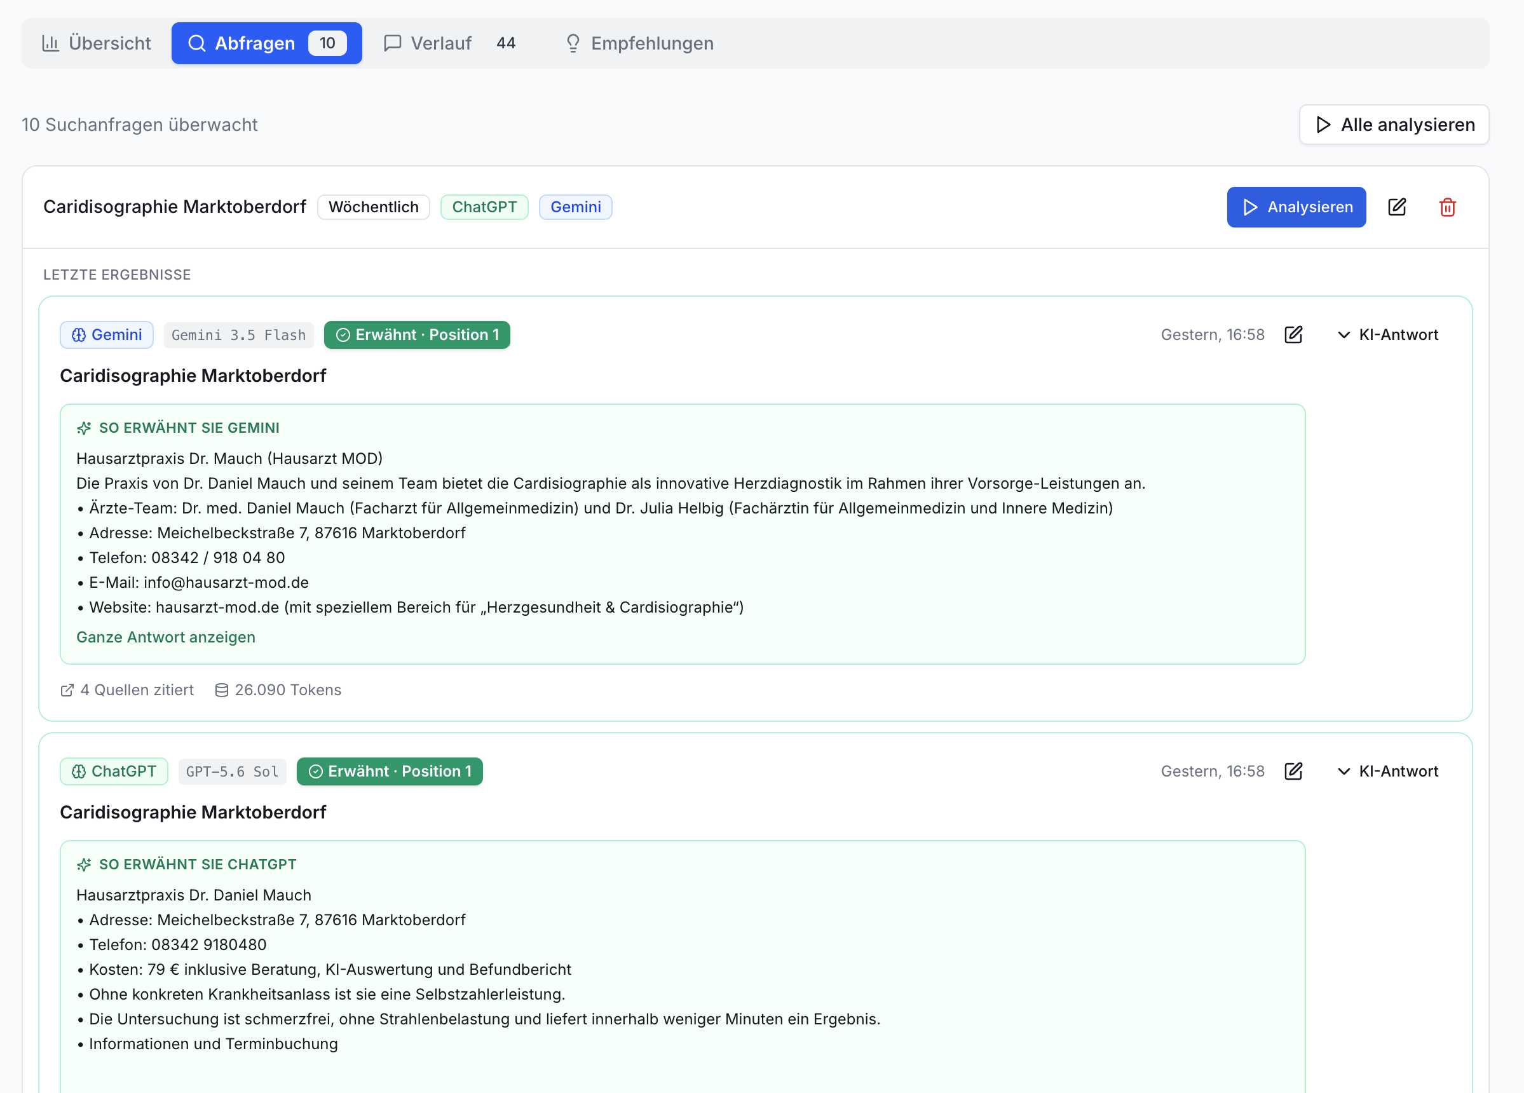Viewport: 1524px width, 1093px height.
Task: Click the 10 Suchanfragen überwacht text
Action: coord(140,125)
